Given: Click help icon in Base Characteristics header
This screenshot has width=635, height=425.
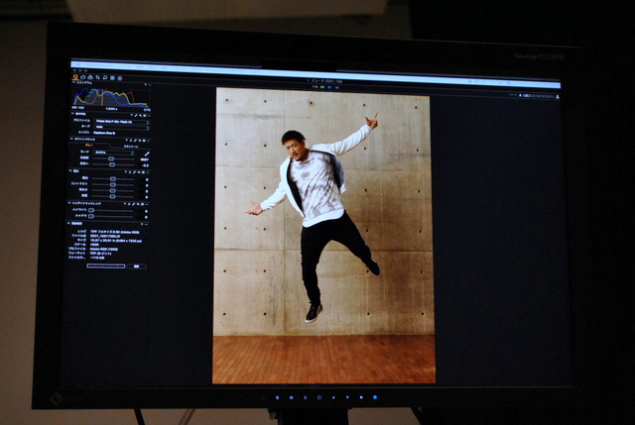Looking at the screenshot, I should coord(132,115).
